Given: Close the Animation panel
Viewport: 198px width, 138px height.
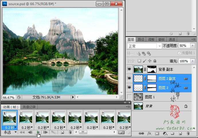Looking at the screenshot, I should (x=129, y=102).
